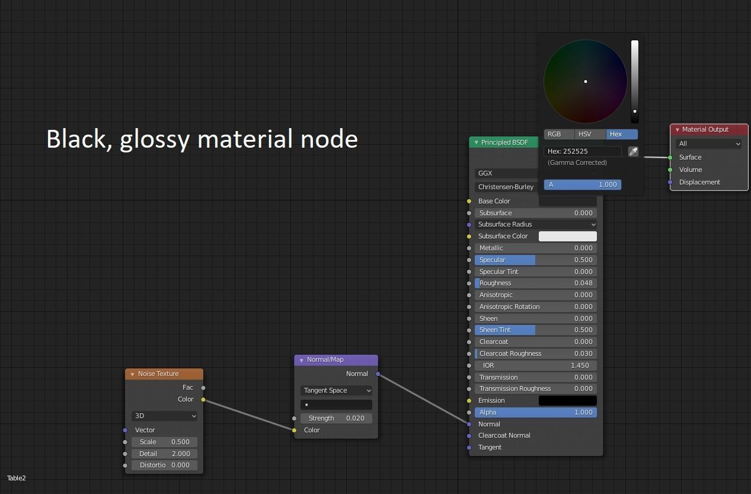Click the Surface input socket on Material Output
The width and height of the screenshot is (751, 494).
coord(670,158)
